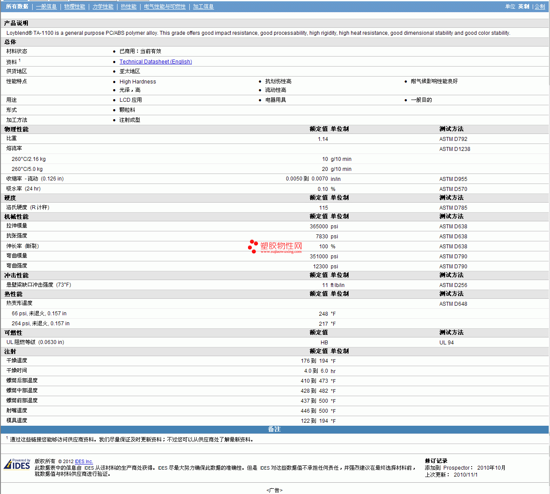Select the text 已商用：当前有效

pyautogui.click(x=140, y=51)
